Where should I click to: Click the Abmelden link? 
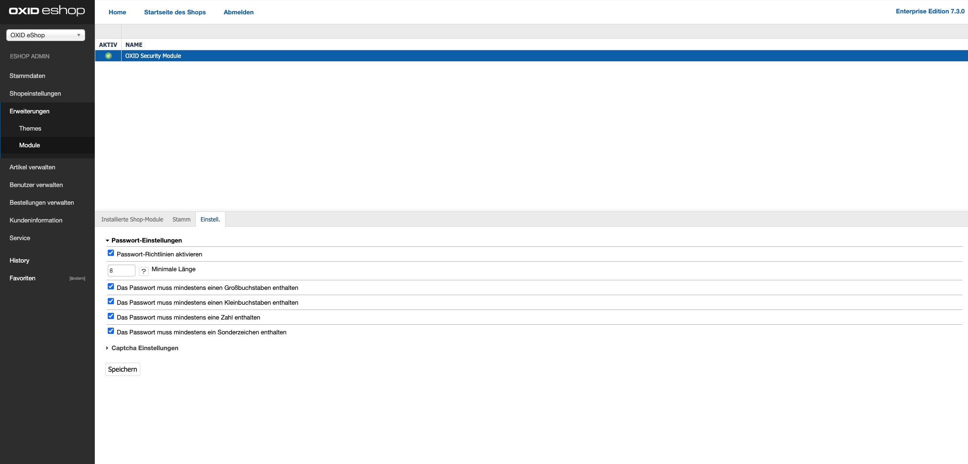[238, 12]
